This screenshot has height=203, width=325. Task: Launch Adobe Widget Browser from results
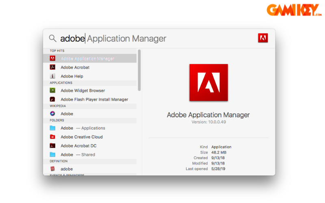(90, 90)
